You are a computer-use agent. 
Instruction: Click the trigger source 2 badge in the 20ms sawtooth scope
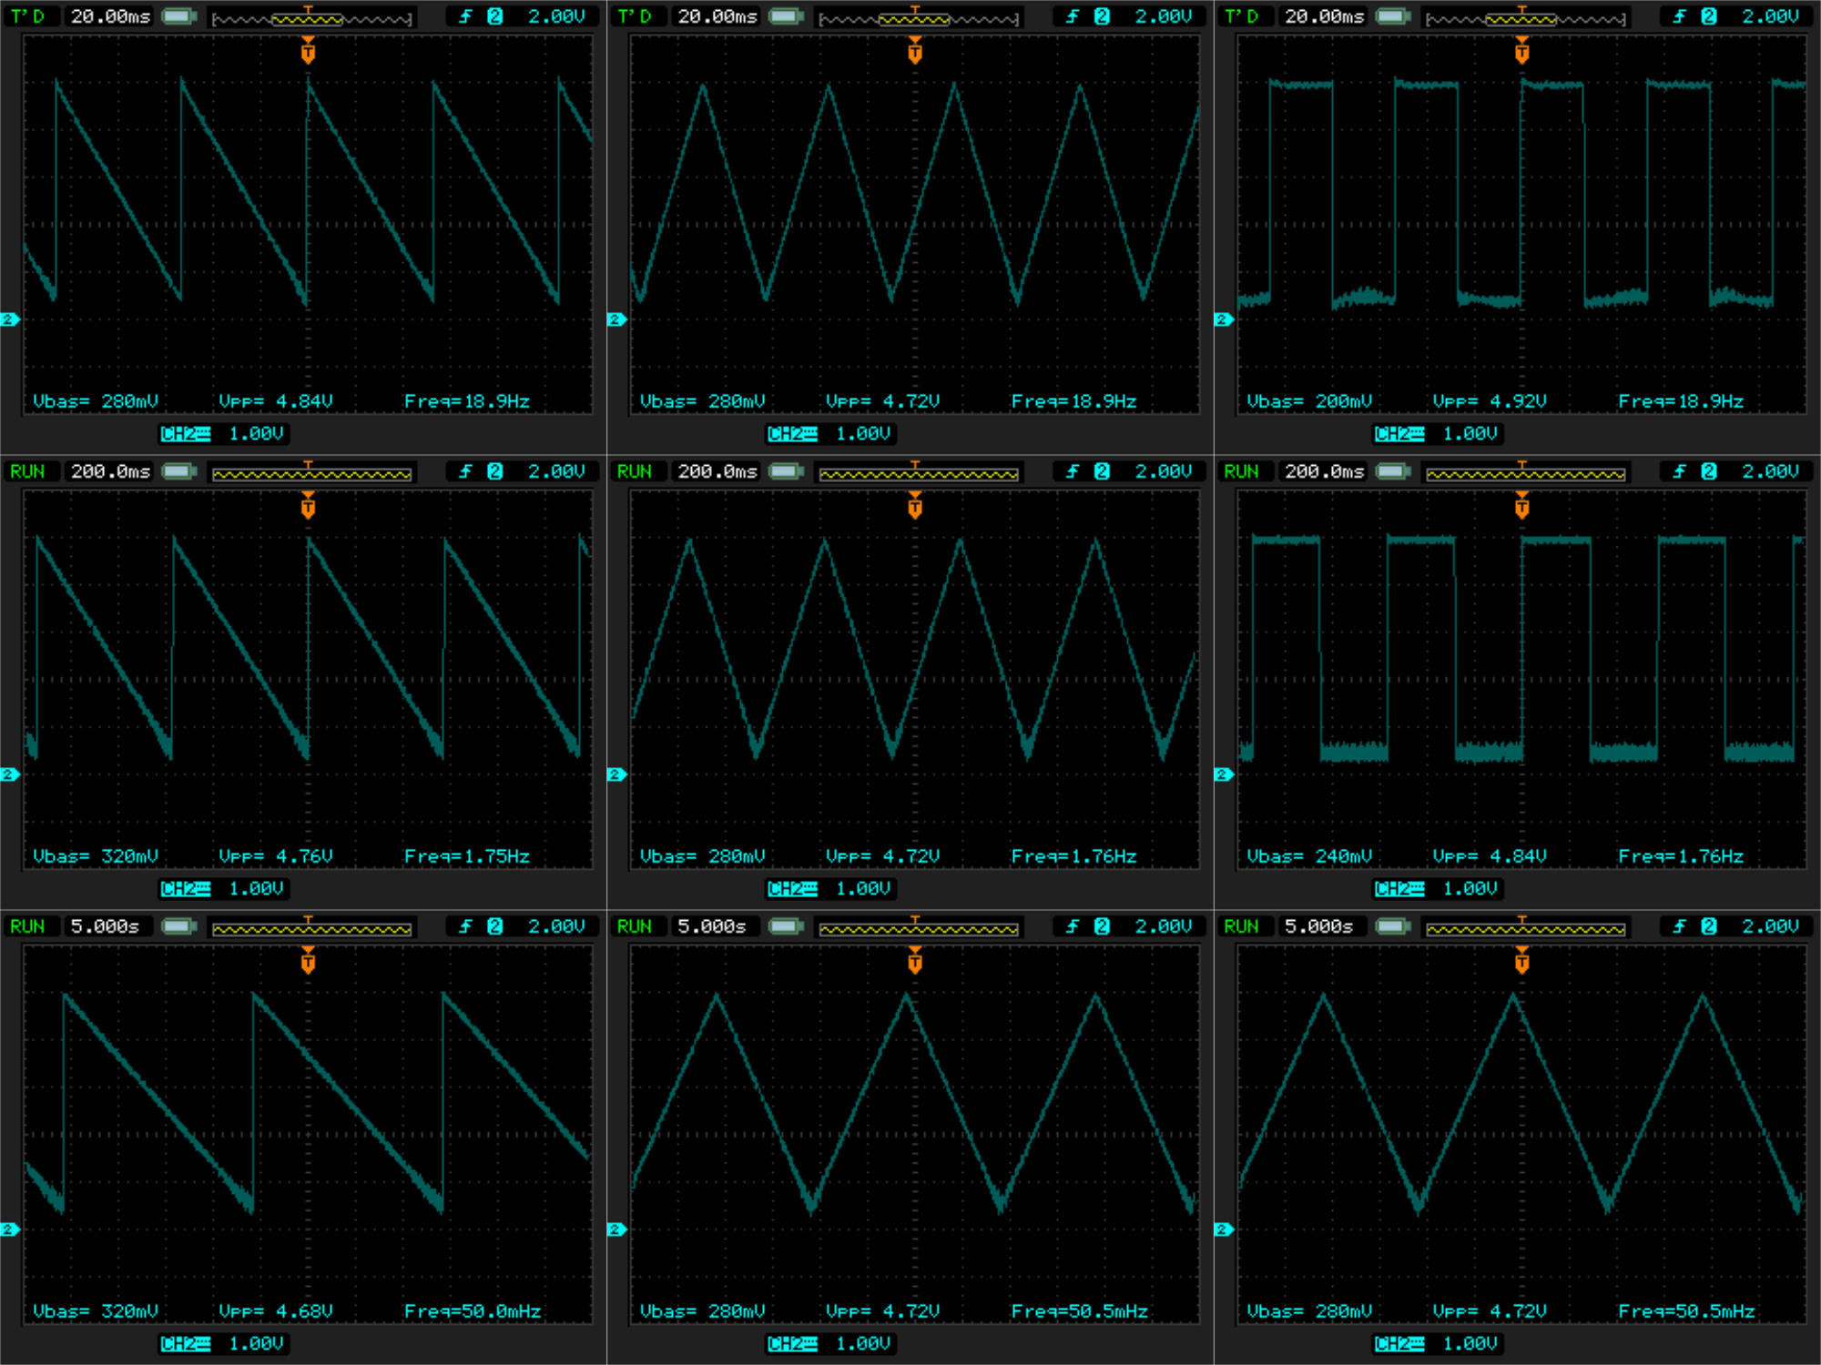point(494,16)
